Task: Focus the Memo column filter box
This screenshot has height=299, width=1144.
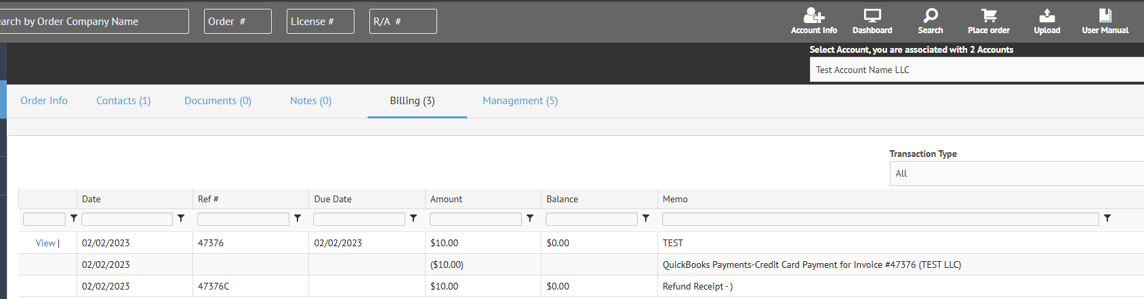Action: (880, 219)
